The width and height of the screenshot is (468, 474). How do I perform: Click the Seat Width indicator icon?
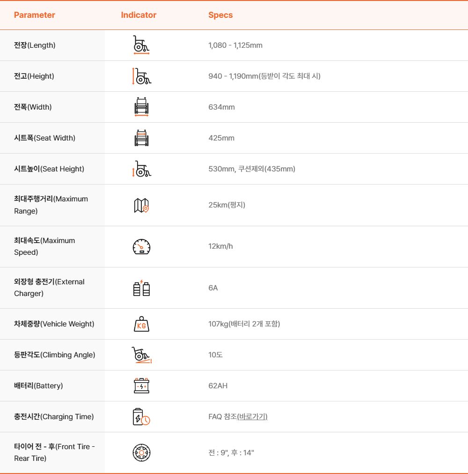(x=141, y=138)
